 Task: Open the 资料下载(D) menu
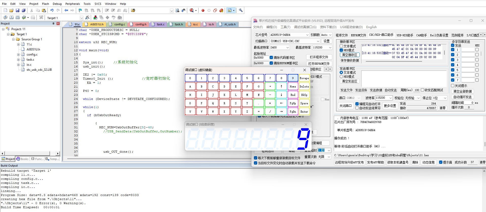click(328, 27)
